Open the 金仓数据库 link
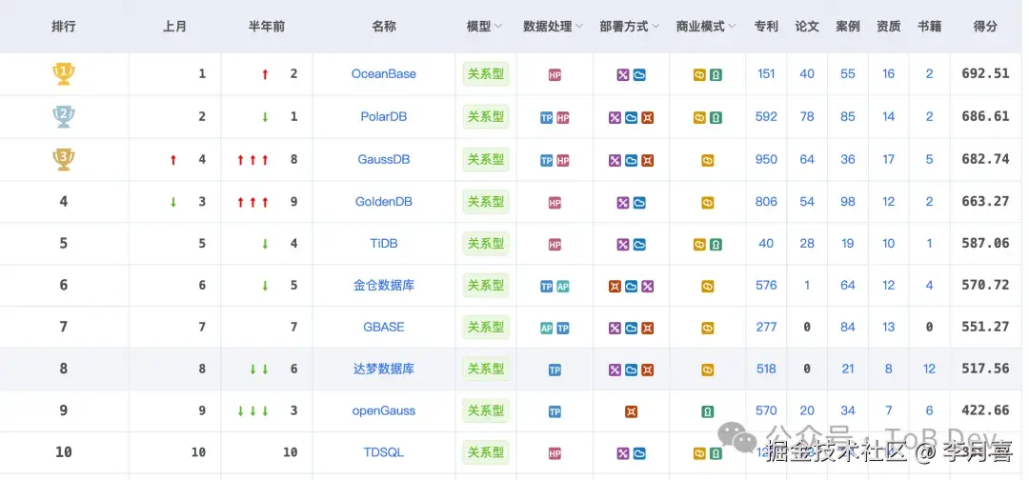 pyautogui.click(x=384, y=286)
